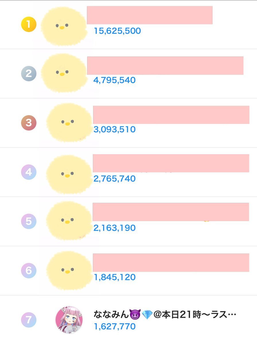This screenshot has width=257, height=344.
Task: Select the hidden name bar above 3,093,510
Action: tap(171, 115)
